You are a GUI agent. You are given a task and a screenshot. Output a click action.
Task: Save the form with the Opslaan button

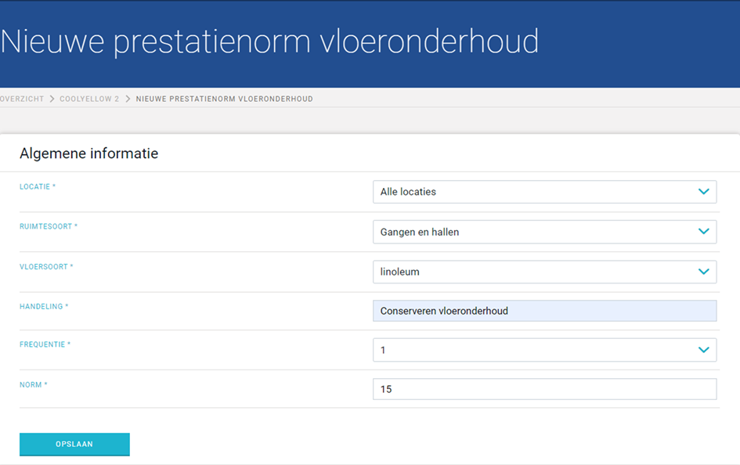pos(74,444)
